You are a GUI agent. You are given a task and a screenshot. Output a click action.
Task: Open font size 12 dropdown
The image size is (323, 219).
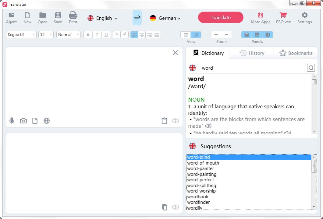[46, 35]
